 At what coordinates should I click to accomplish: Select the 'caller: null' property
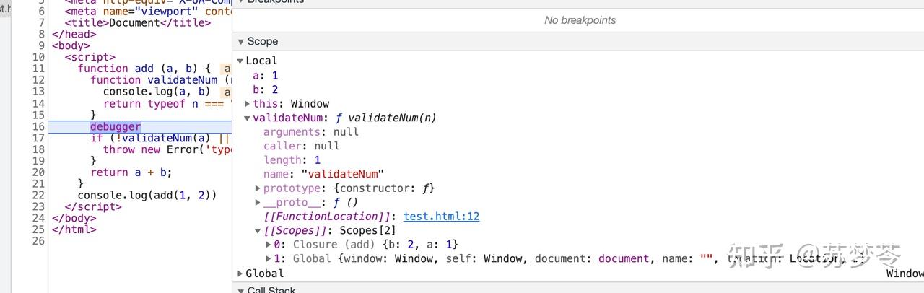click(301, 146)
